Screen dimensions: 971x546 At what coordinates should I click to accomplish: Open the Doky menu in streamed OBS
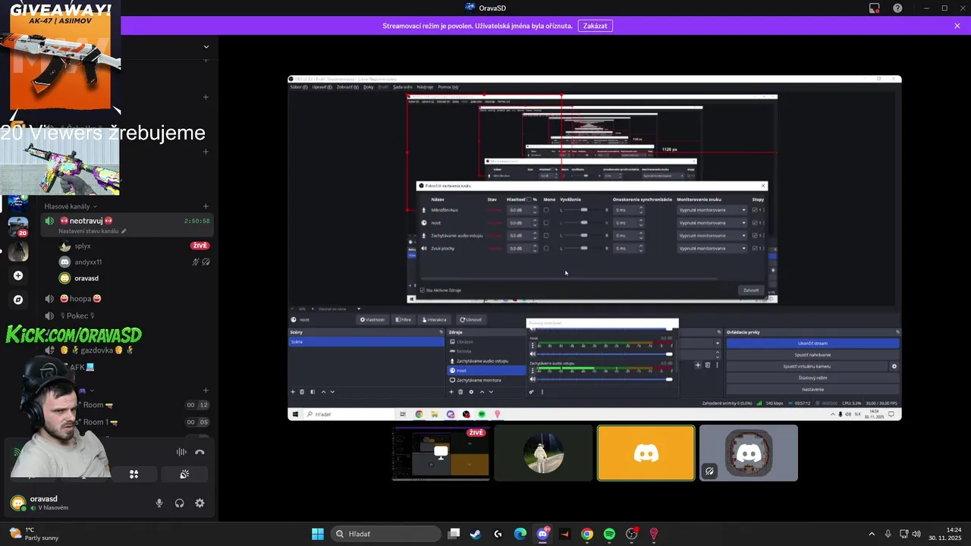pyautogui.click(x=369, y=87)
